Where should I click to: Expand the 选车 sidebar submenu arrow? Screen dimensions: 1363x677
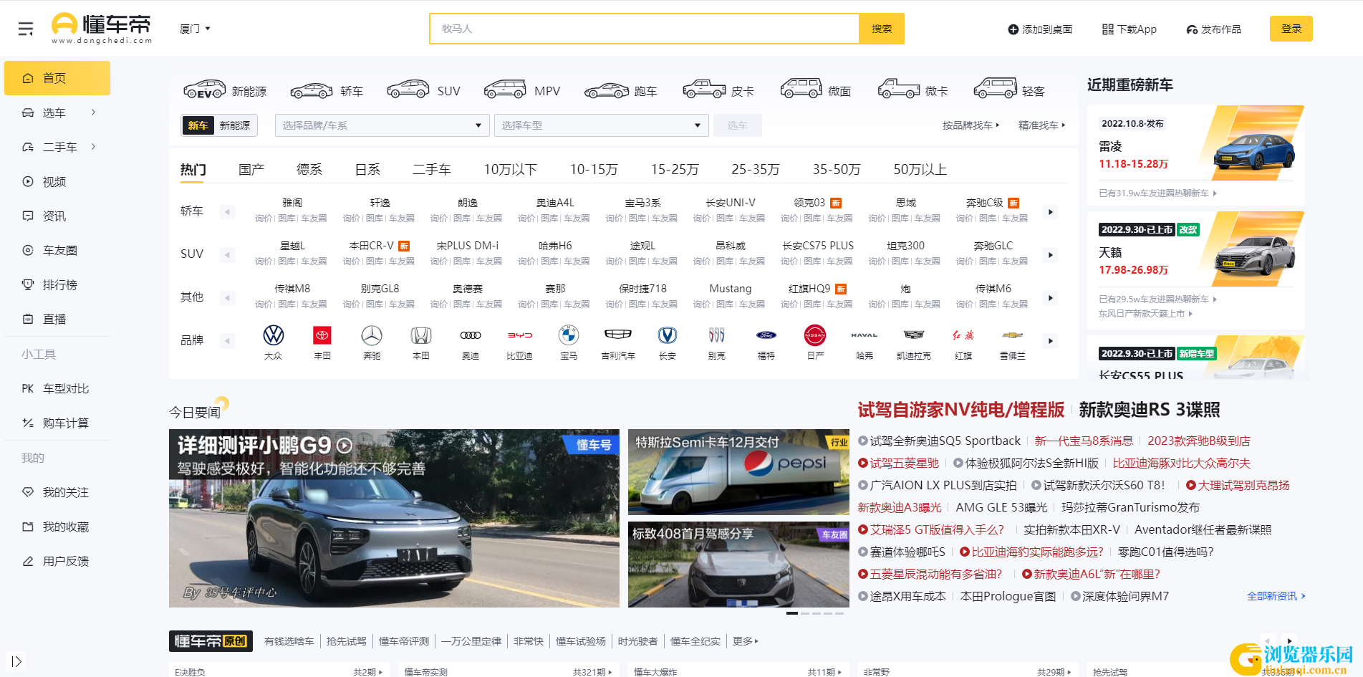tap(93, 112)
